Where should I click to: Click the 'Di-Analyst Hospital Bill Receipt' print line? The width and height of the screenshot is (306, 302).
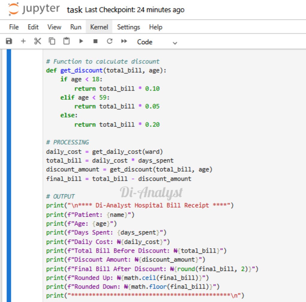(140, 205)
